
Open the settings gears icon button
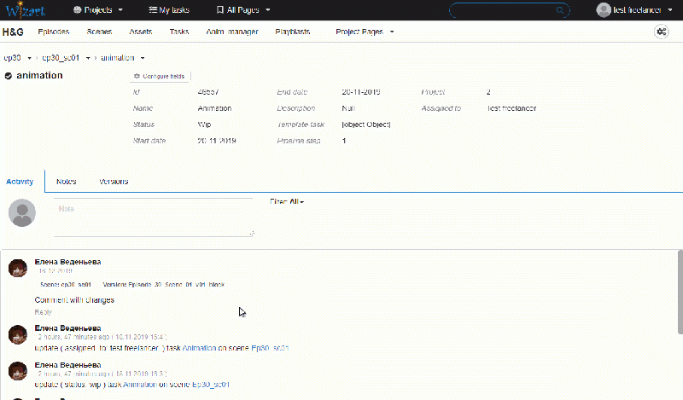coord(661,32)
